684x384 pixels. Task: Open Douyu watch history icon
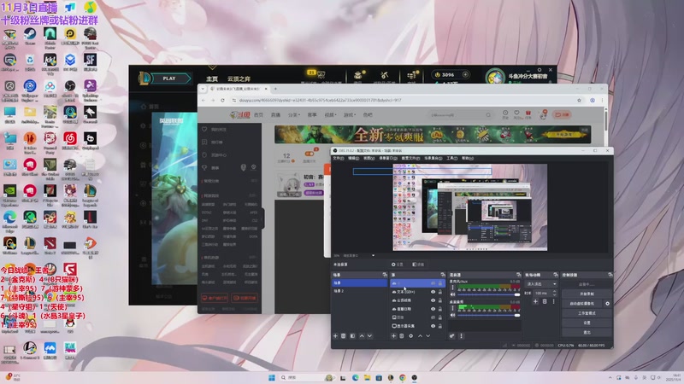(x=505, y=113)
